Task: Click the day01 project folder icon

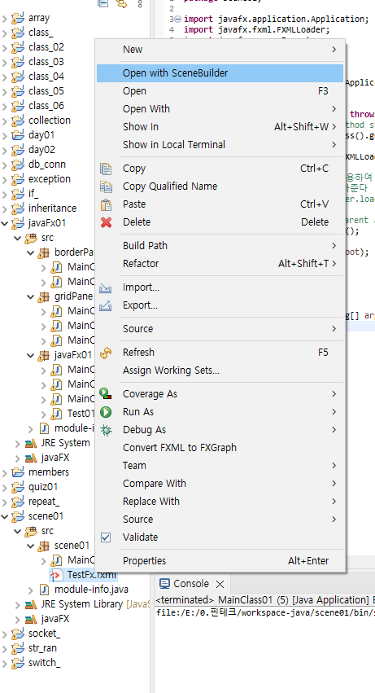Action: 18,135
